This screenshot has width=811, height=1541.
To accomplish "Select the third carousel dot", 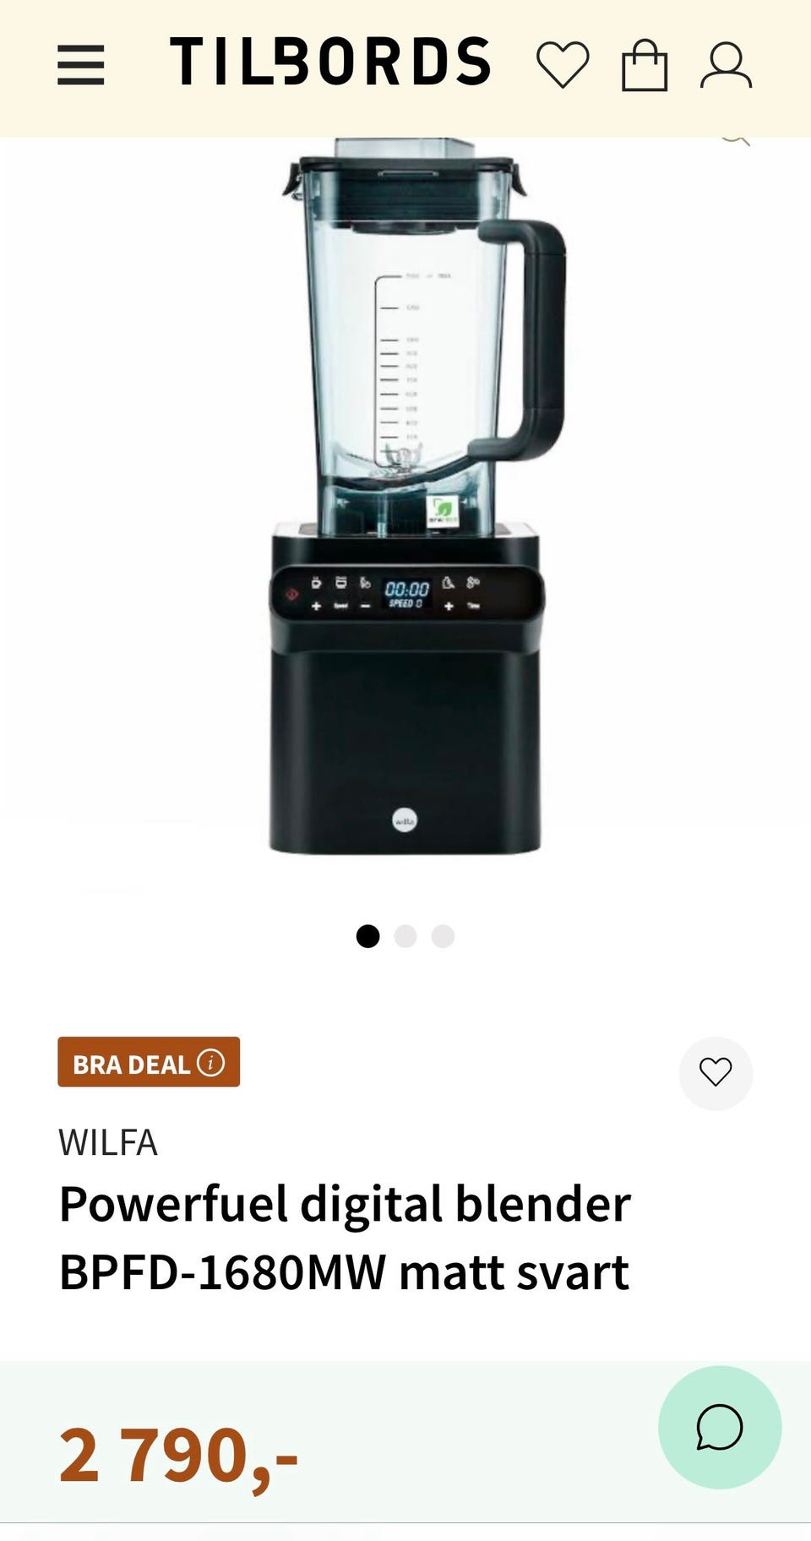I will point(443,936).
